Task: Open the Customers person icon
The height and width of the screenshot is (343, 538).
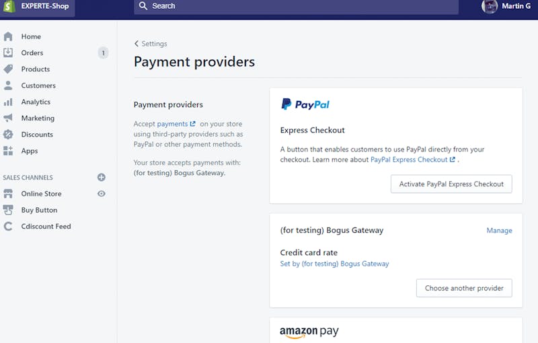Action: (8, 85)
